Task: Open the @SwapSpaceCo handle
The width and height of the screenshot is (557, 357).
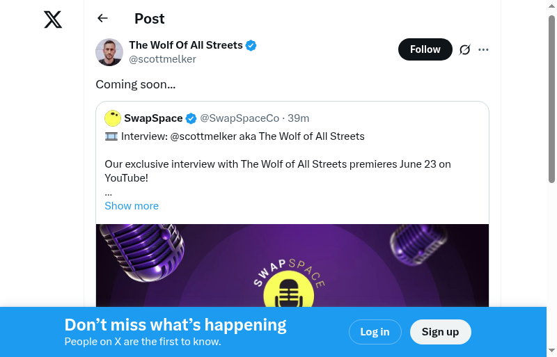Action: 240,118
